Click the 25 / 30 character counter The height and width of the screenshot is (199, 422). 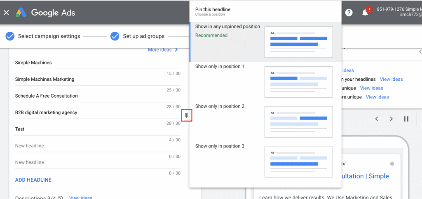(x=173, y=90)
